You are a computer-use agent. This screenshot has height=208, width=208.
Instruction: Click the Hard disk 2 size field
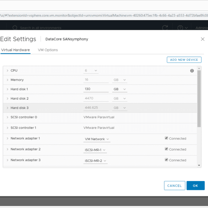point(96,98)
